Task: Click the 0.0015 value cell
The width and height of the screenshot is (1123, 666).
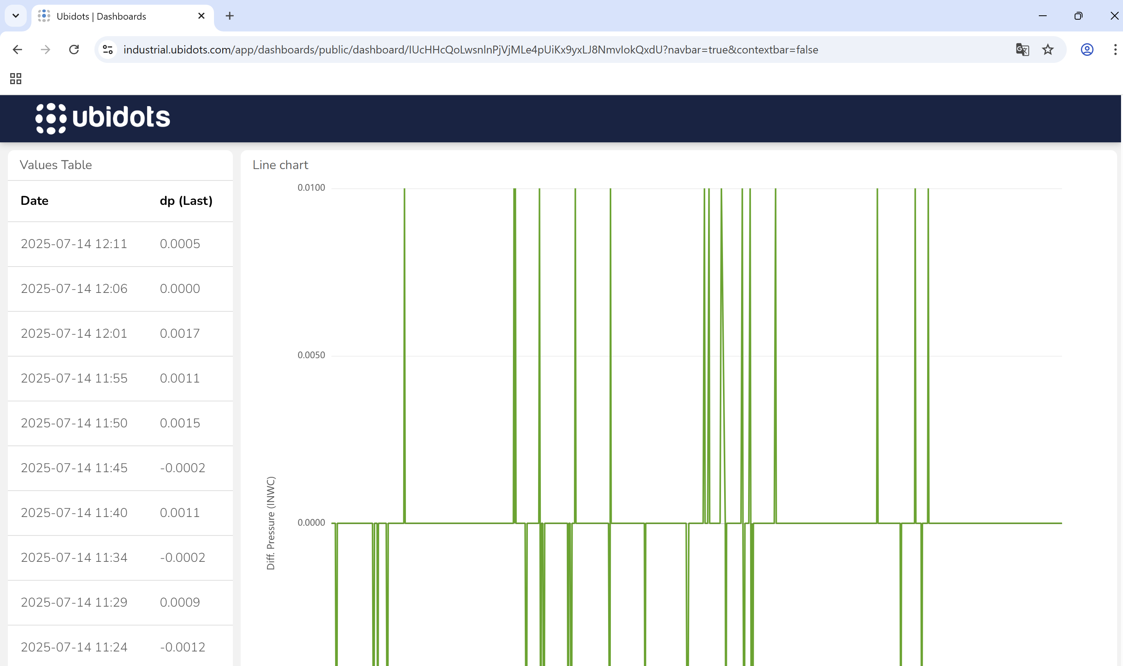Action: click(x=180, y=423)
